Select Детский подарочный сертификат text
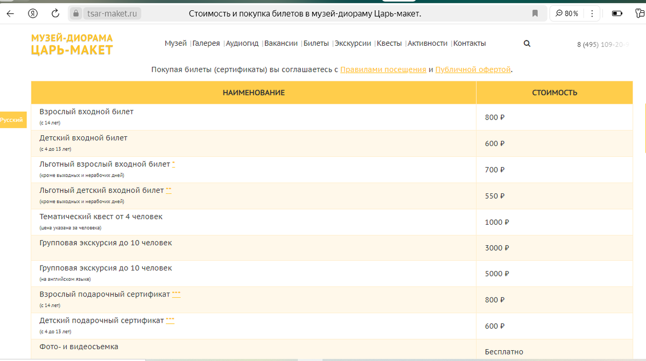646x361 pixels. [101, 320]
